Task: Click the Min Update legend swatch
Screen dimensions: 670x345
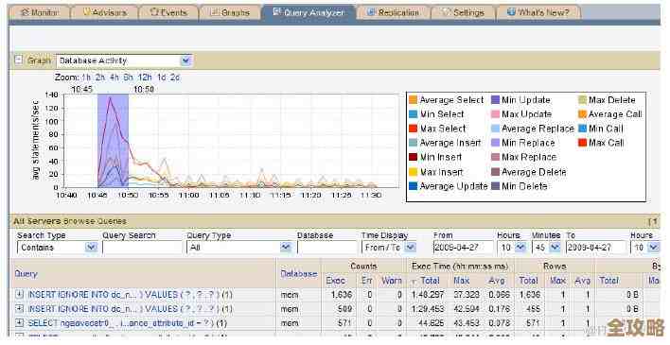Action: click(495, 100)
